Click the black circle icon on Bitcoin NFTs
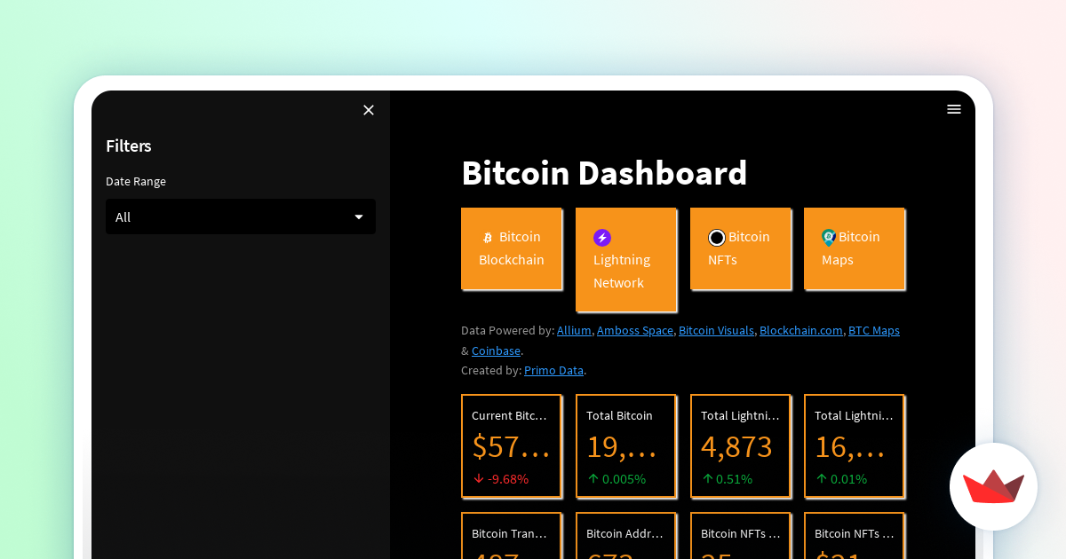The image size is (1066, 559). click(x=716, y=237)
